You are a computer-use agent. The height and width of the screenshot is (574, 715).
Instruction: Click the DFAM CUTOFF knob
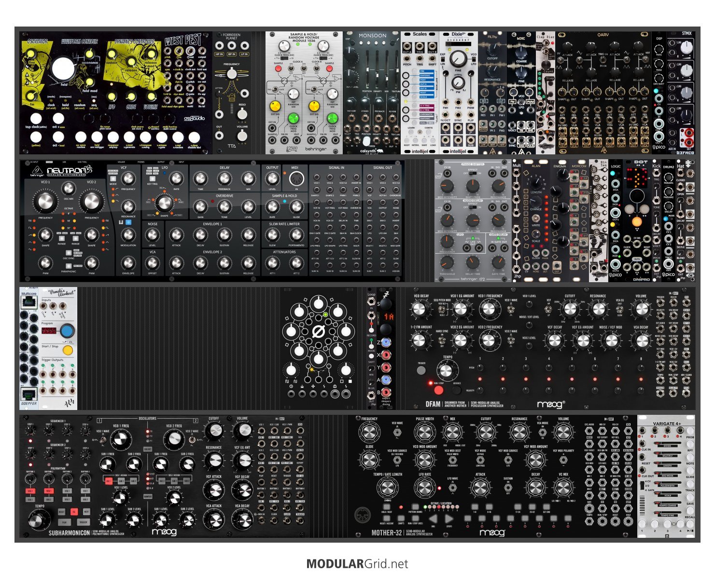point(570,309)
